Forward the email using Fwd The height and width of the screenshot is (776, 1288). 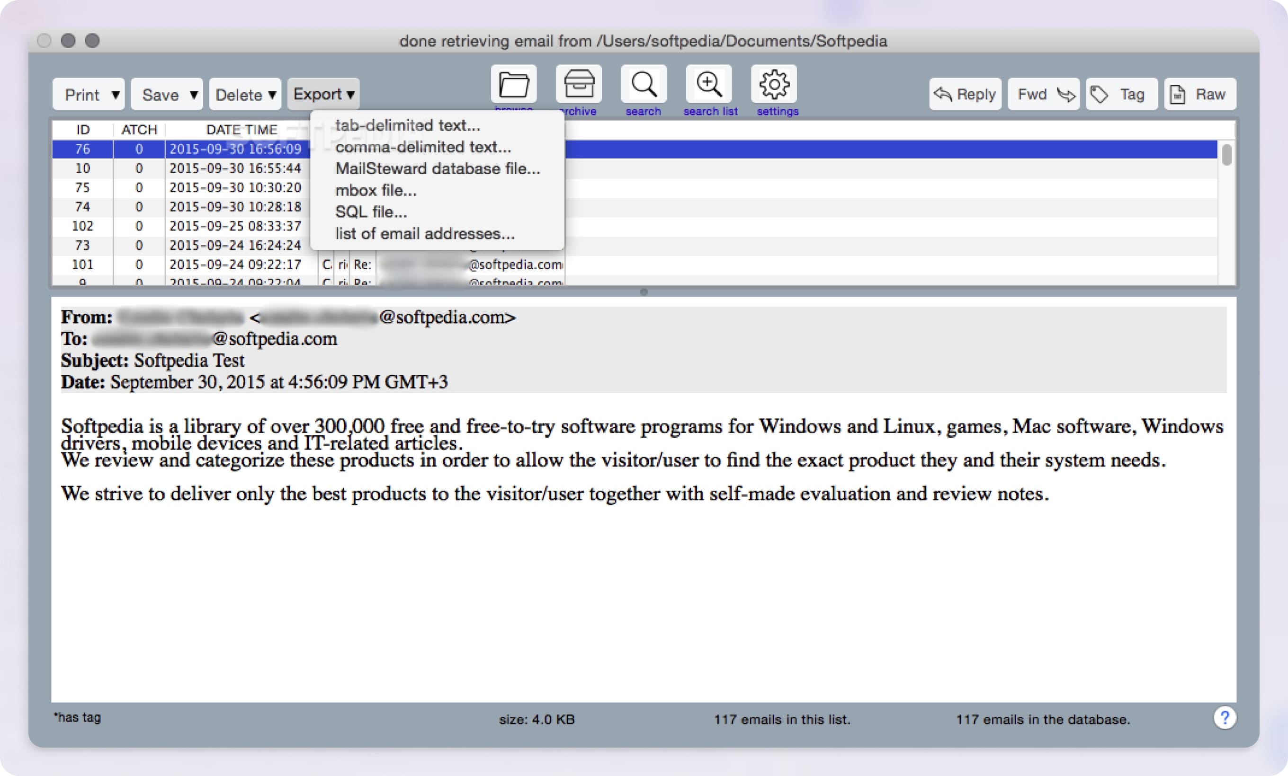click(1043, 95)
